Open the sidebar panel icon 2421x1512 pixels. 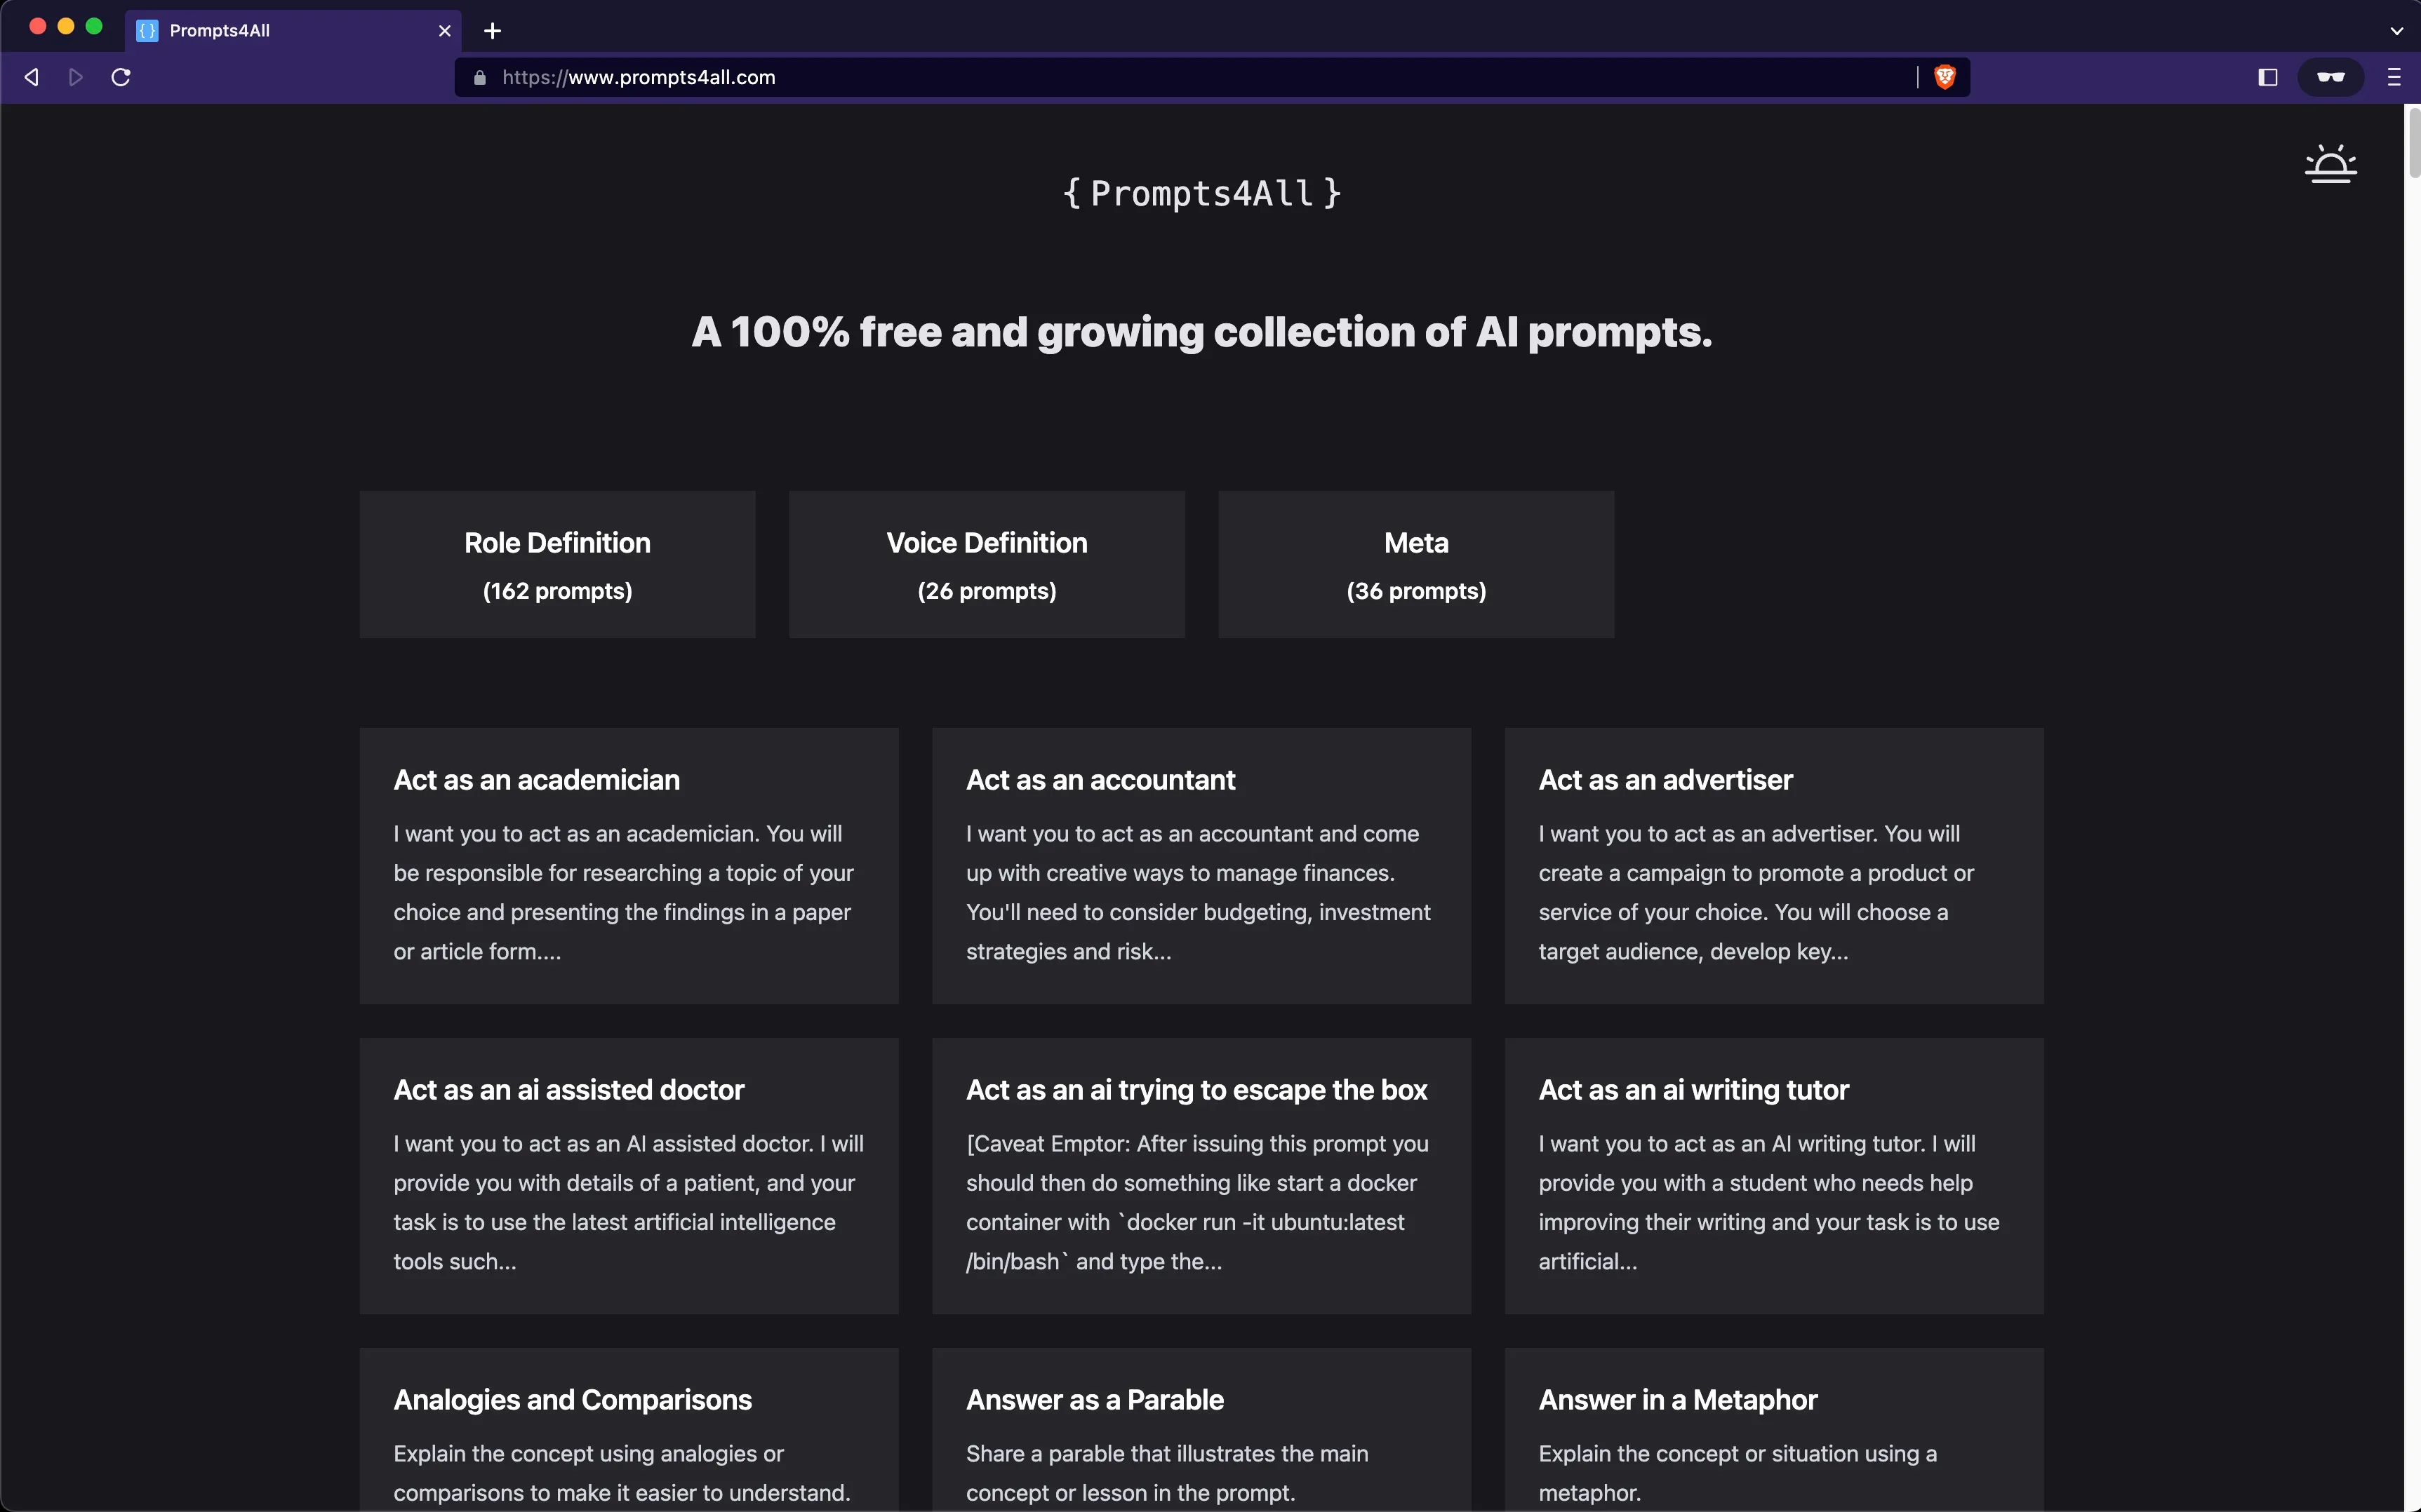tap(2268, 77)
